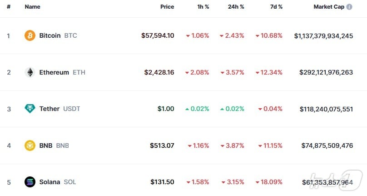Sort by 24h % column header
367x196 pixels.
[236, 7]
